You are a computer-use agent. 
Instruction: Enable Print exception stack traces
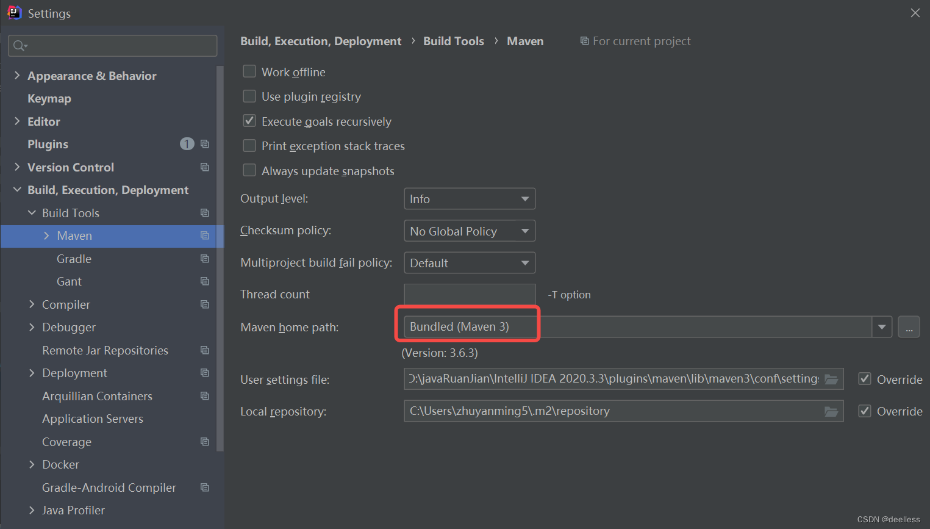pos(249,146)
